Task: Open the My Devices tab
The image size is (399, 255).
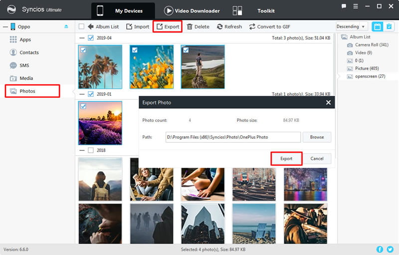Action: click(123, 10)
